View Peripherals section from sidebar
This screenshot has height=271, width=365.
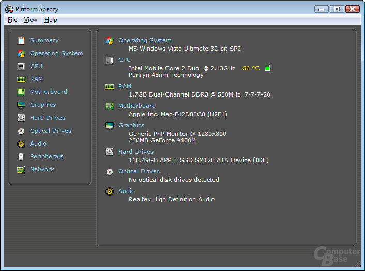pos(47,156)
